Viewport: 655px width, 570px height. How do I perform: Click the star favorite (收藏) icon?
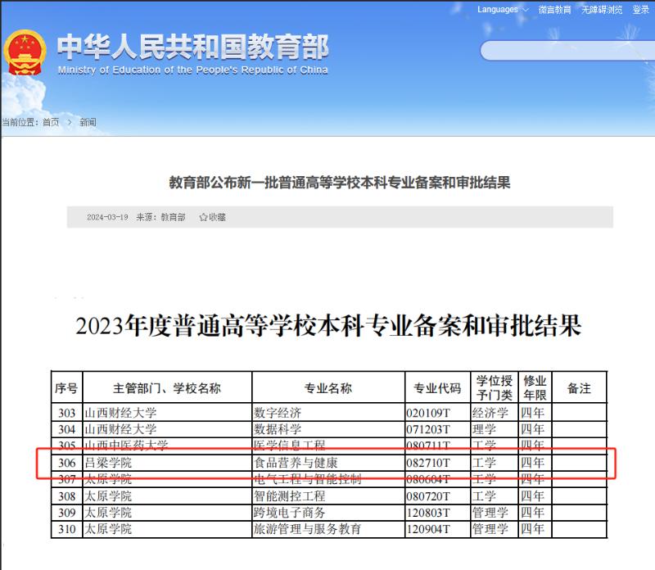point(203,217)
